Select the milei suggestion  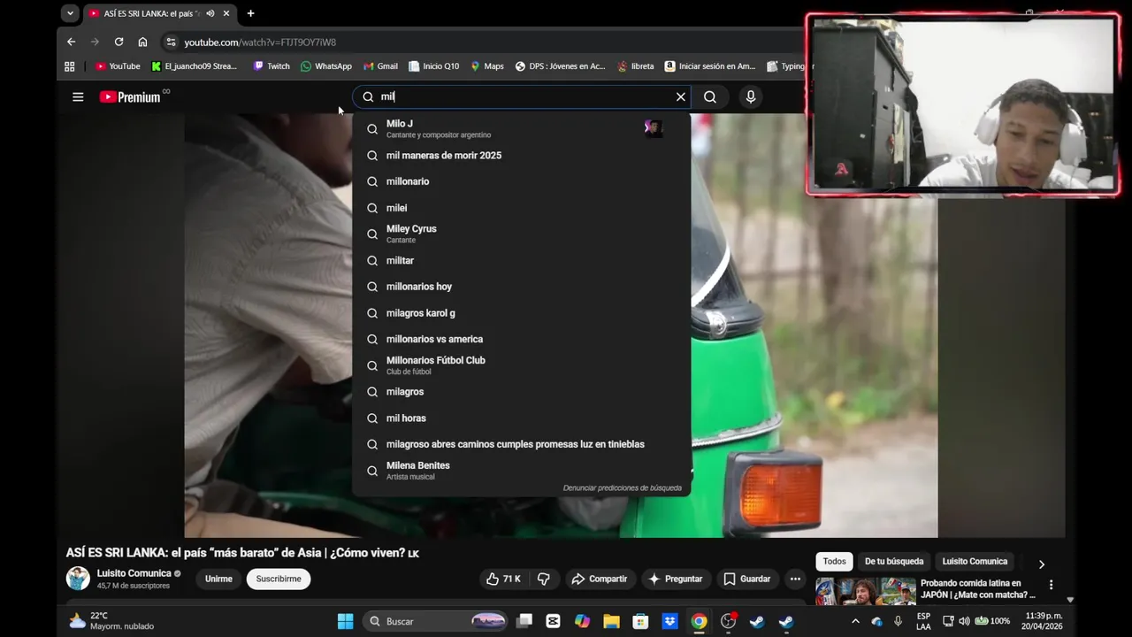(x=521, y=208)
